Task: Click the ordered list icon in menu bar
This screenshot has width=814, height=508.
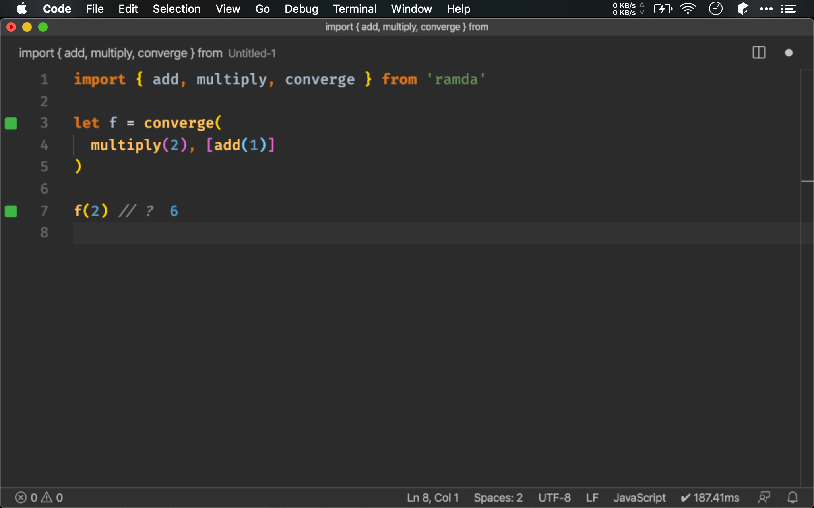Action: [x=789, y=8]
